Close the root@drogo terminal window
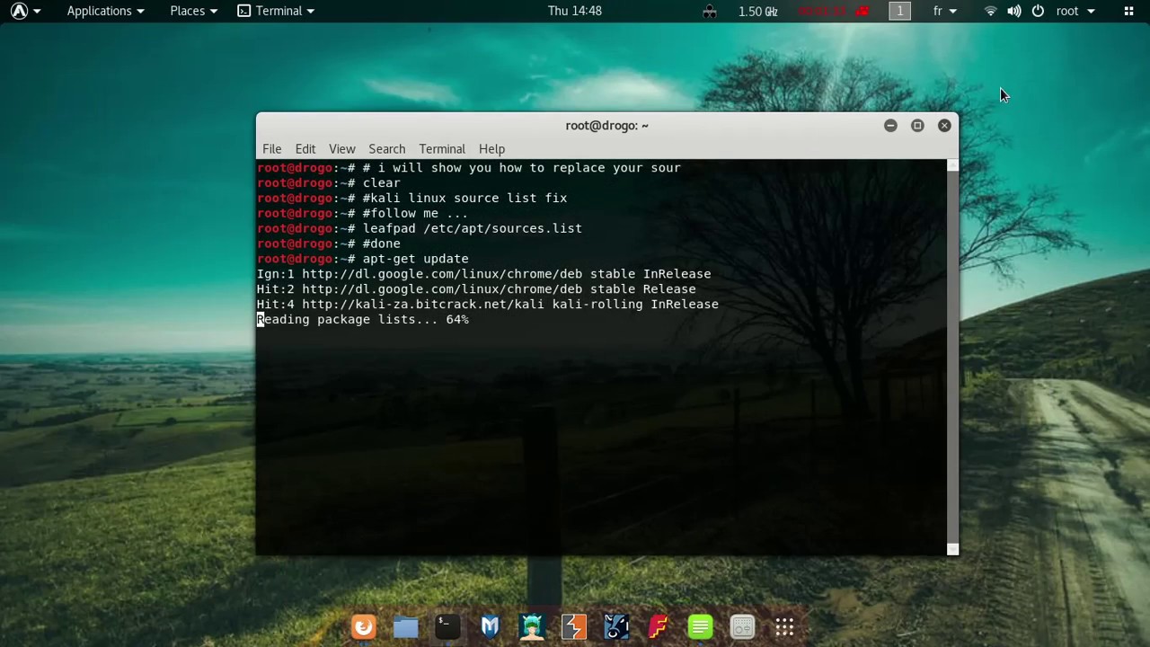This screenshot has height=647, width=1150. (x=944, y=126)
